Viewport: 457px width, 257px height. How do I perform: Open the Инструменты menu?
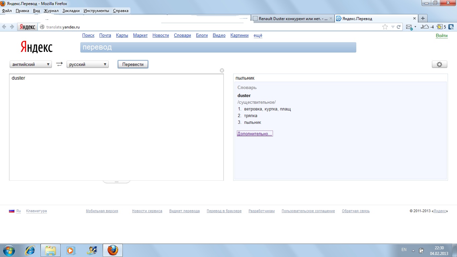pyautogui.click(x=96, y=11)
